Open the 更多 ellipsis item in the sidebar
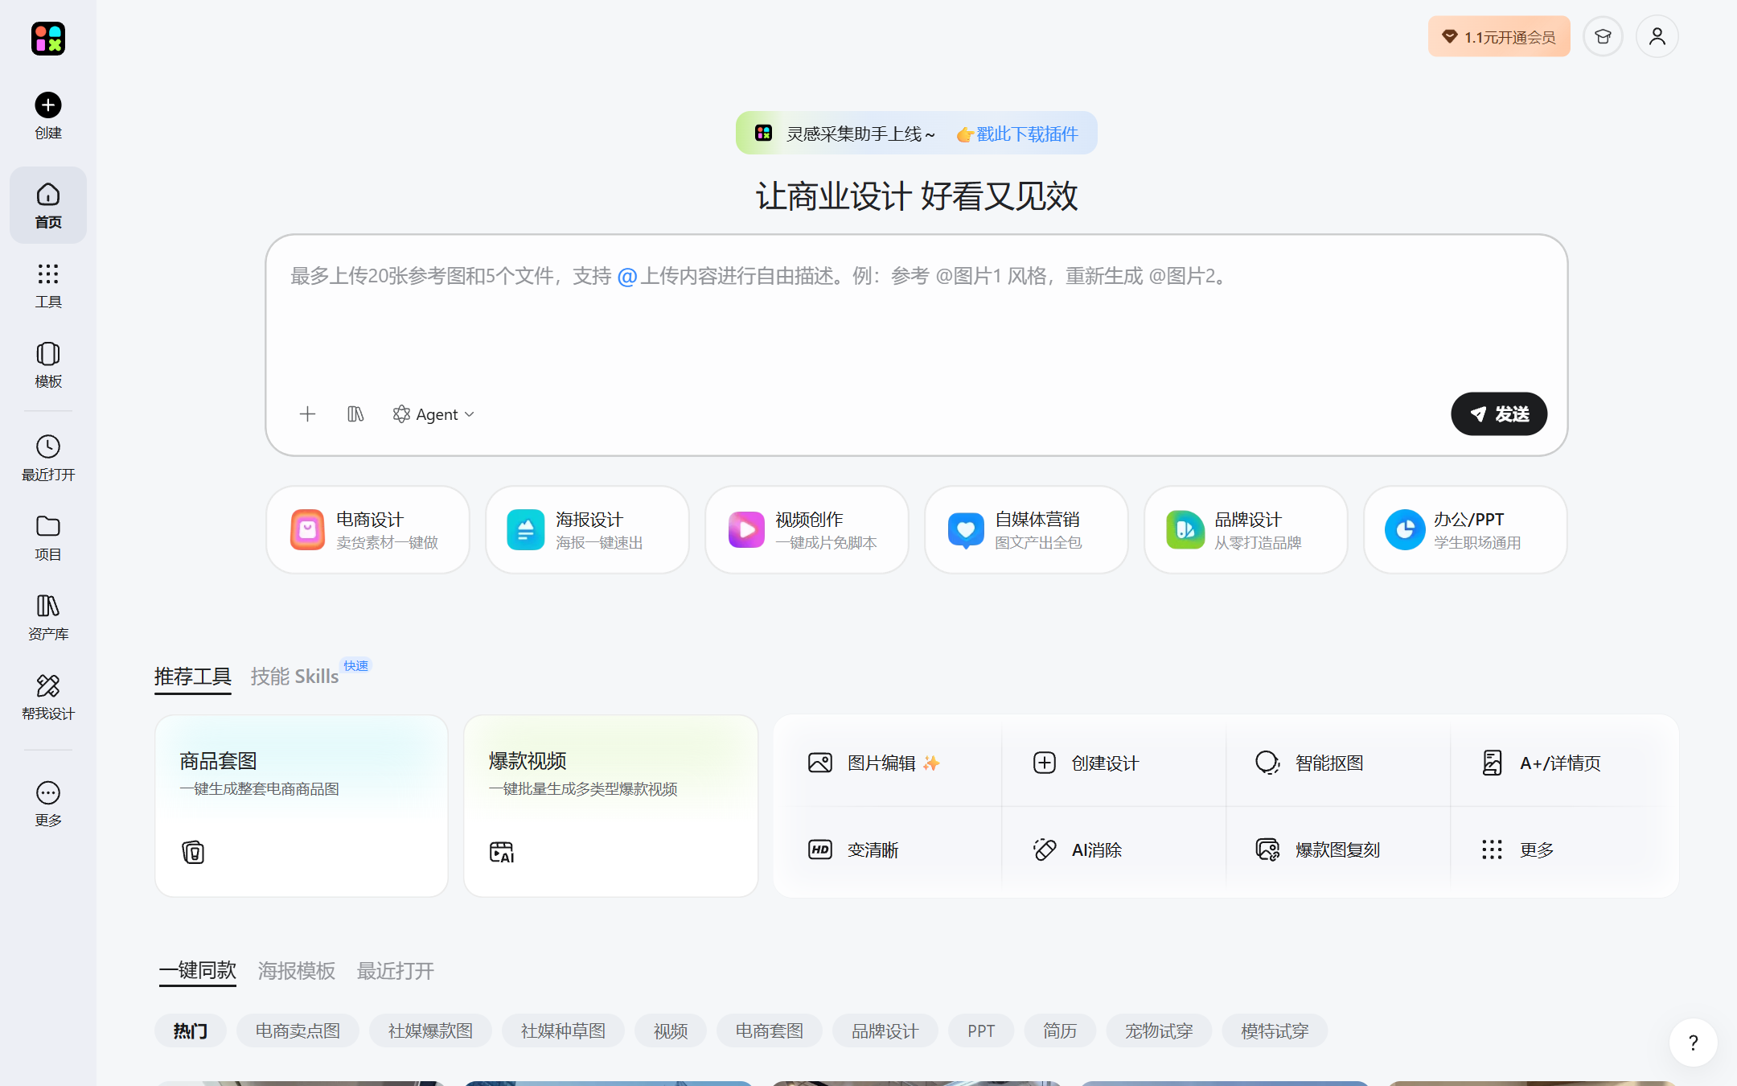The height and width of the screenshot is (1086, 1737). (48, 804)
